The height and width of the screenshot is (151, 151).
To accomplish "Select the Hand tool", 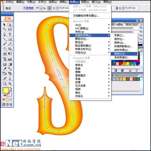I will [4, 83].
